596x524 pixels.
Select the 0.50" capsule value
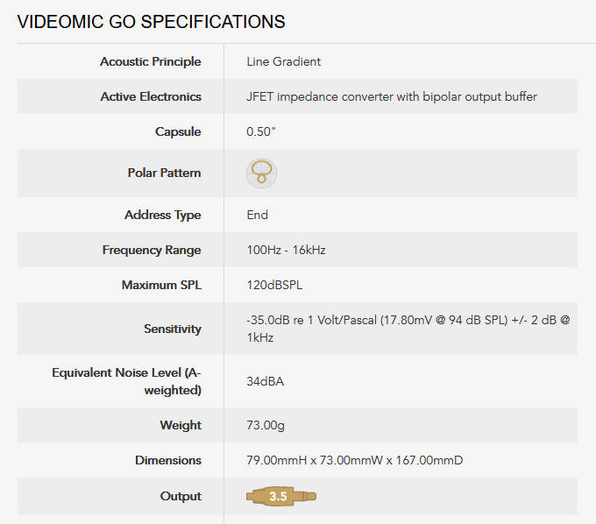tap(261, 131)
